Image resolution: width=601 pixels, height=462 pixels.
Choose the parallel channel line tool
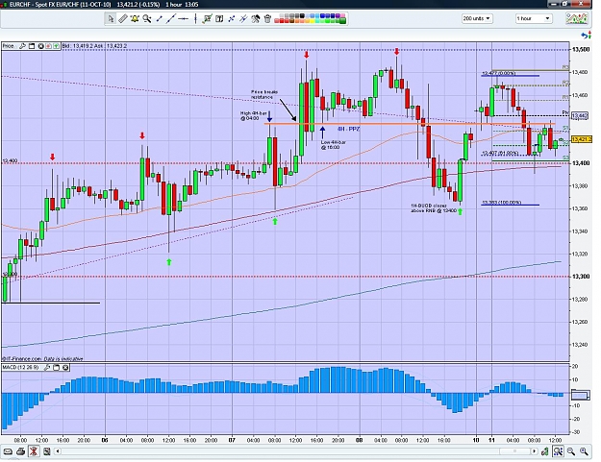(243, 18)
